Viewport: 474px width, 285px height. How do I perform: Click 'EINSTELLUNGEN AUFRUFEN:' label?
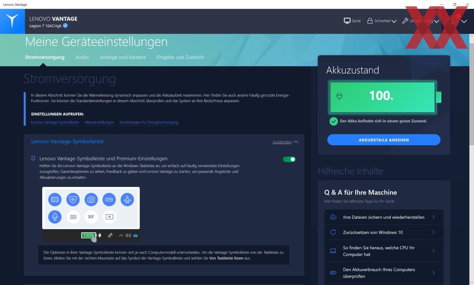pyautogui.click(x=58, y=114)
